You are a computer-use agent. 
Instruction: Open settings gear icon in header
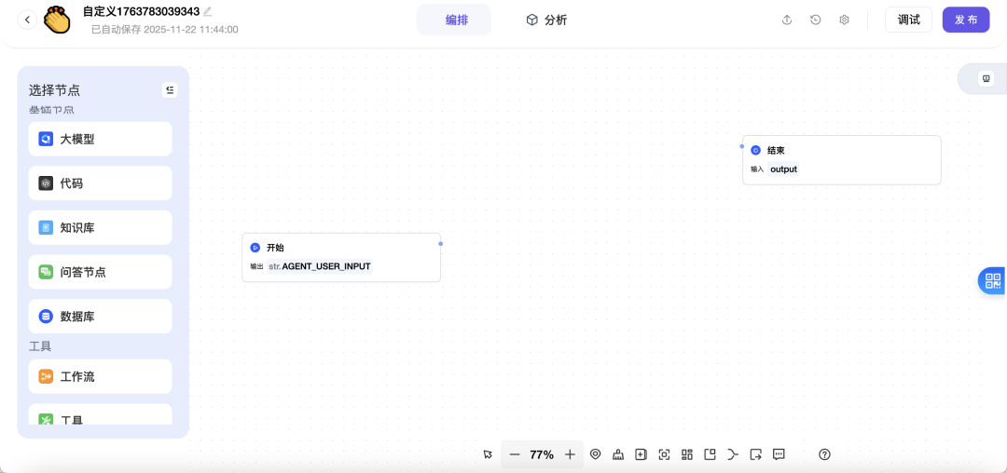[x=845, y=20]
